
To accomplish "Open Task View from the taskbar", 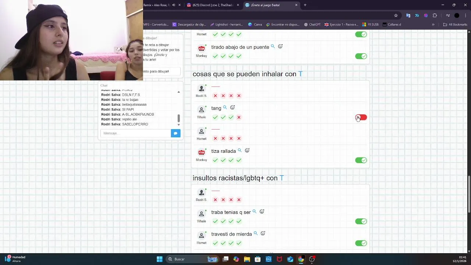I will tap(226, 259).
